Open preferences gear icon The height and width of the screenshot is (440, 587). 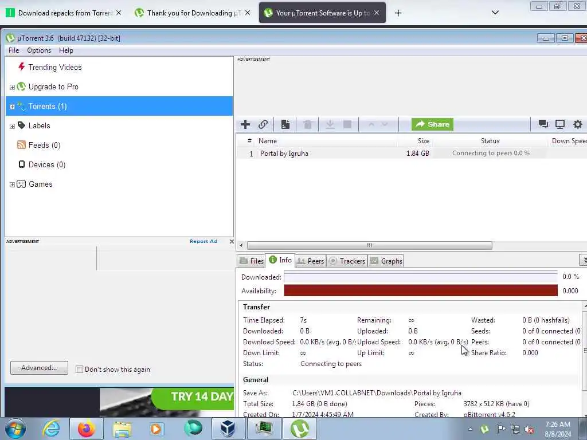(578, 124)
